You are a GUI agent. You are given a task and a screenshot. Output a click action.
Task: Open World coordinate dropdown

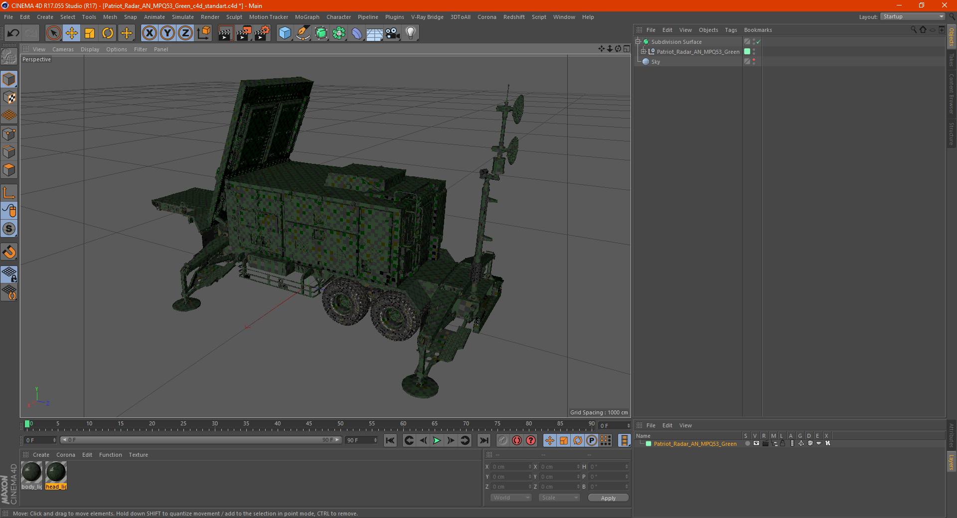coord(511,498)
